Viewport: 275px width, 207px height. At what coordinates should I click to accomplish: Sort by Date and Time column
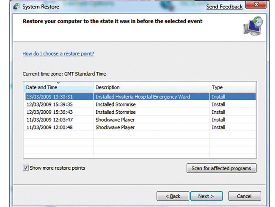[58, 87]
